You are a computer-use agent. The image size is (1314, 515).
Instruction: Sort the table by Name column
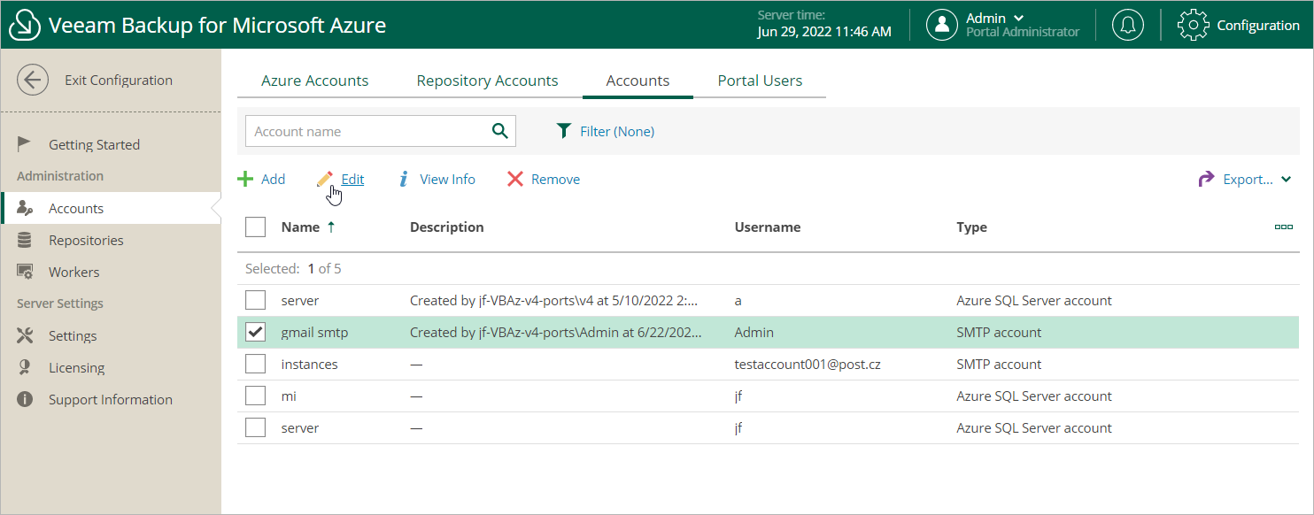coord(300,227)
